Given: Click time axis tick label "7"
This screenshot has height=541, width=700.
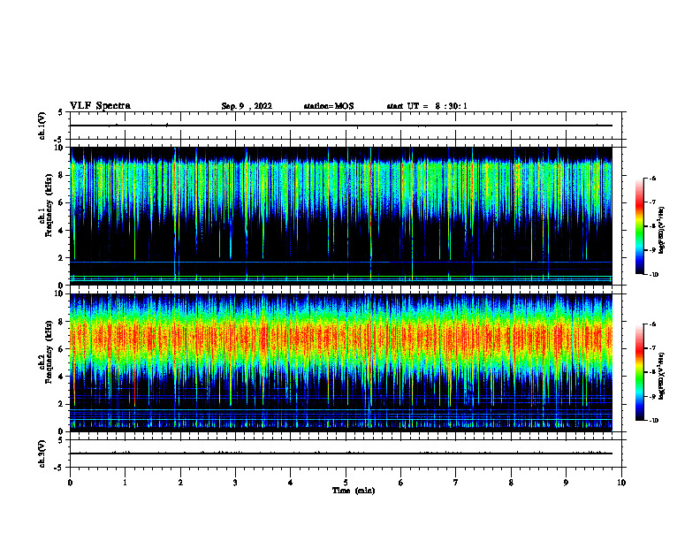Looking at the screenshot, I should 456,483.
